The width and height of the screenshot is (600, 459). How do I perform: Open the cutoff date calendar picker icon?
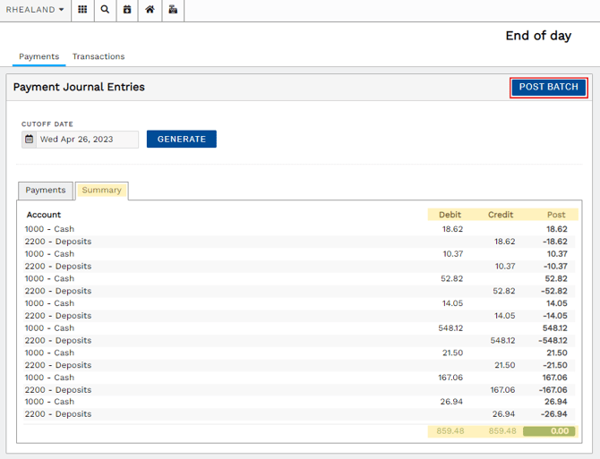29,139
